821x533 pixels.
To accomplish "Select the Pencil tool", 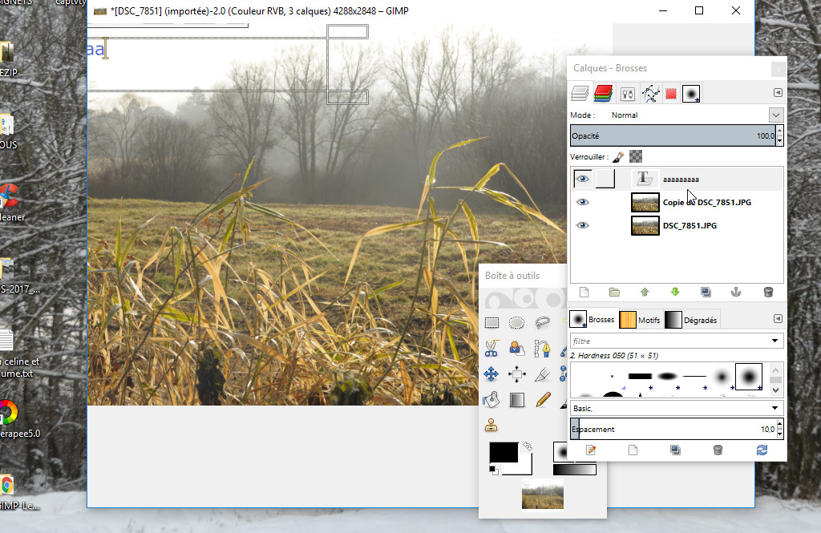I will (x=543, y=400).
